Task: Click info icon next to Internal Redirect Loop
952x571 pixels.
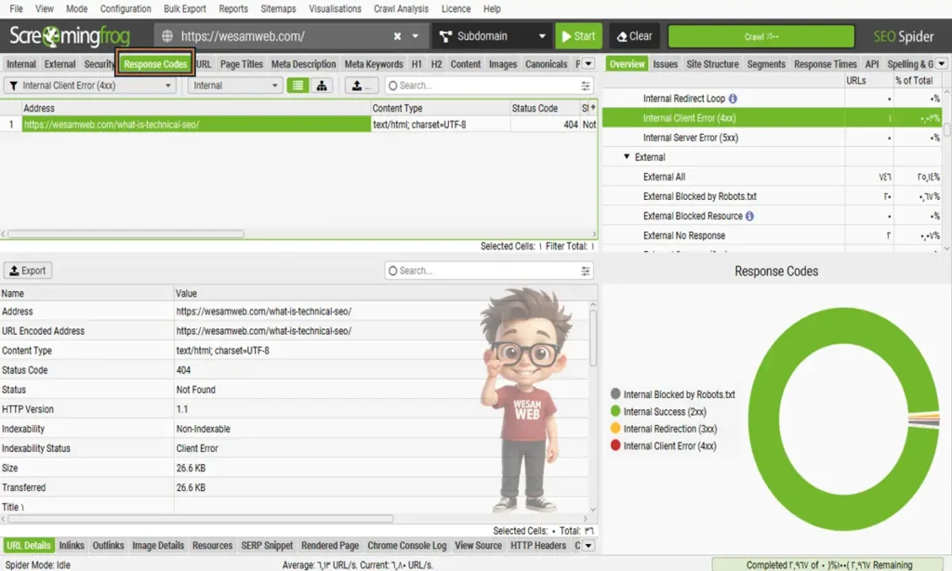Action: (733, 99)
